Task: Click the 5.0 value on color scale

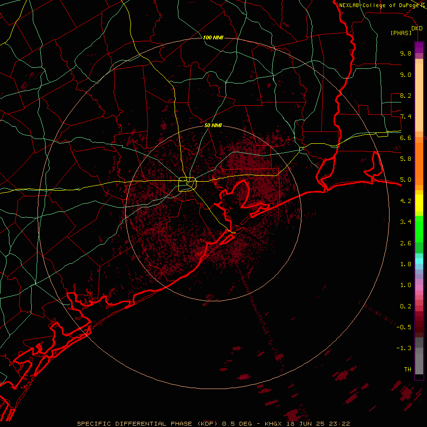Action: (x=406, y=180)
